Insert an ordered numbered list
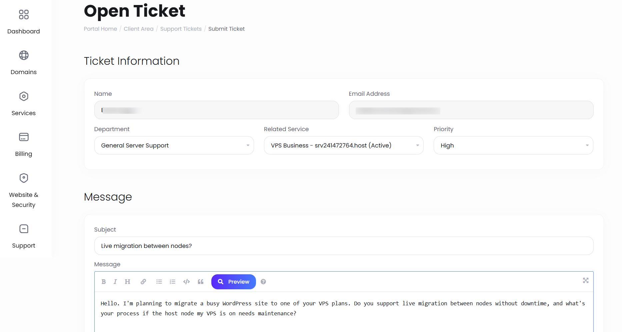622x332 pixels. tap(172, 282)
